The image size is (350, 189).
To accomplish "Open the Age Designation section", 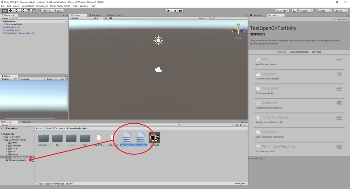I will 299,52.
